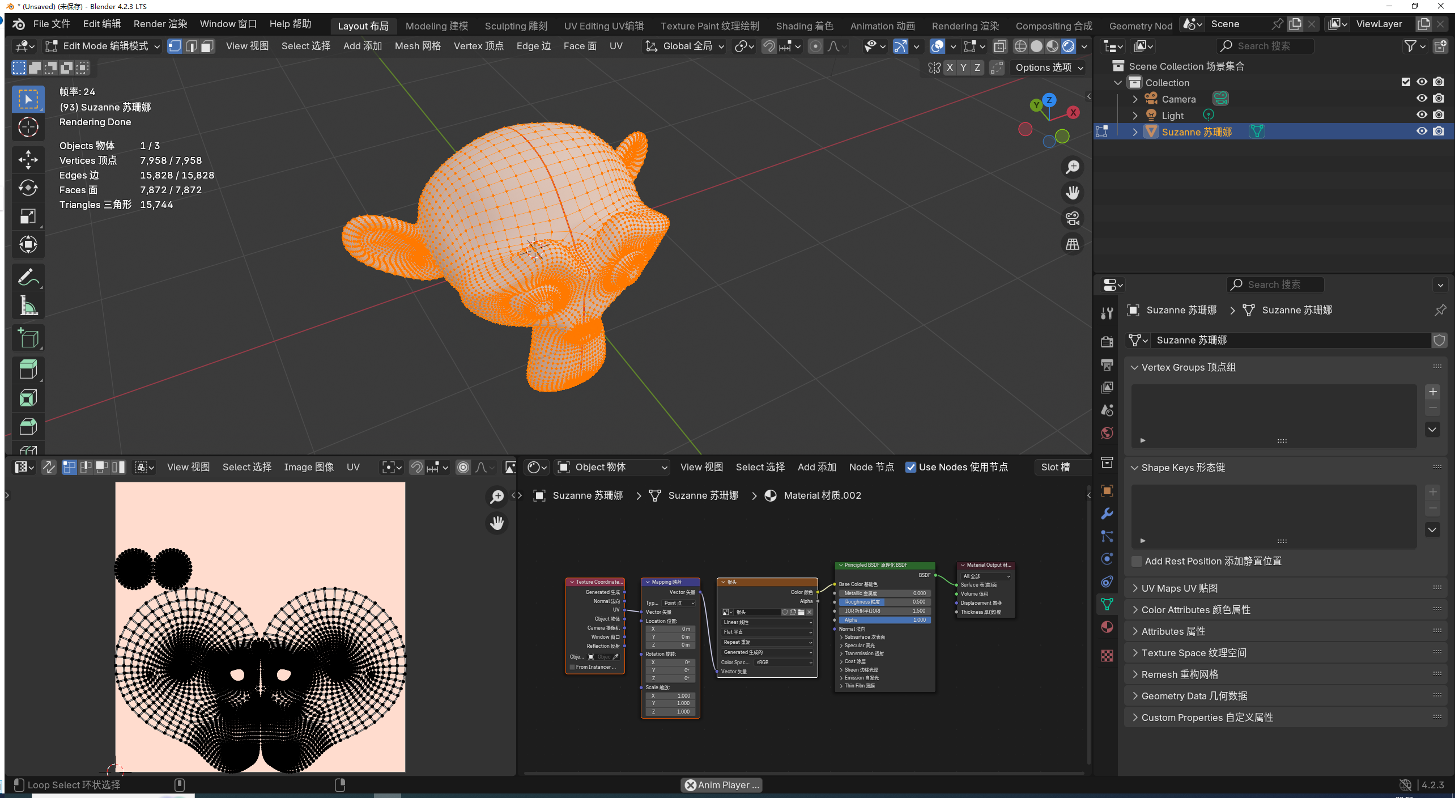This screenshot has width=1455, height=798.
Task: Hide Suzanne in viewport via eye icon
Action: (1422, 131)
